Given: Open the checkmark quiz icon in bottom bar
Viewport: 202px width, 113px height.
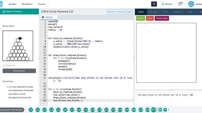Looking at the screenshot, I should 165,110.
